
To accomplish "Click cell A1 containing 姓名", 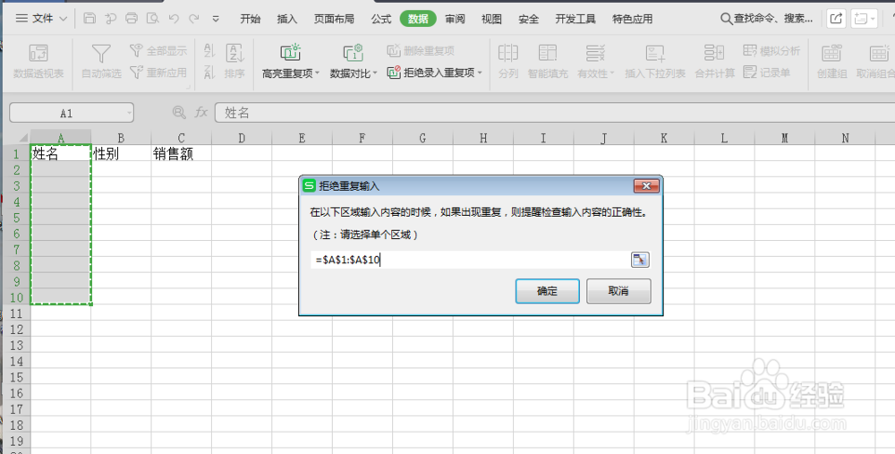I will click(x=61, y=154).
